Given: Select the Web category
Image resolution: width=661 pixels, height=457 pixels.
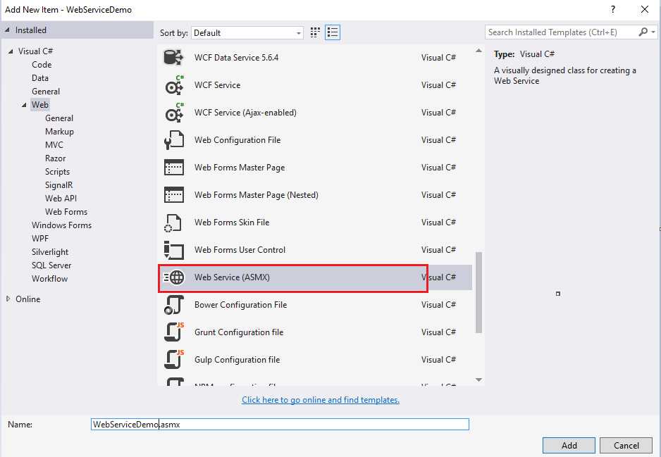Looking at the screenshot, I should pyautogui.click(x=40, y=105).
